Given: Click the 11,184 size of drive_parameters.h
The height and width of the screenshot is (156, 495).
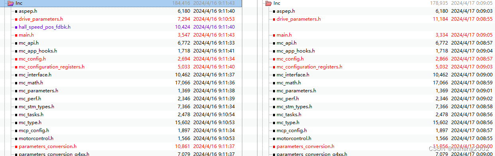Looking at the screenshot, I should coord(440,19).
